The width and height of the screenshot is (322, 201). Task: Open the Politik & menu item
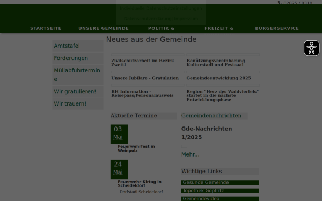(161, 28)
